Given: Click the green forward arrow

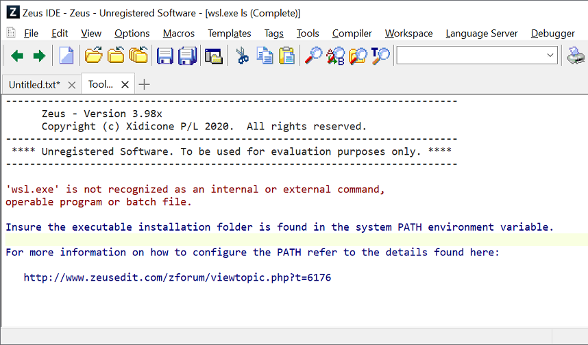Looking at the screenshot, I should [39, 56].
